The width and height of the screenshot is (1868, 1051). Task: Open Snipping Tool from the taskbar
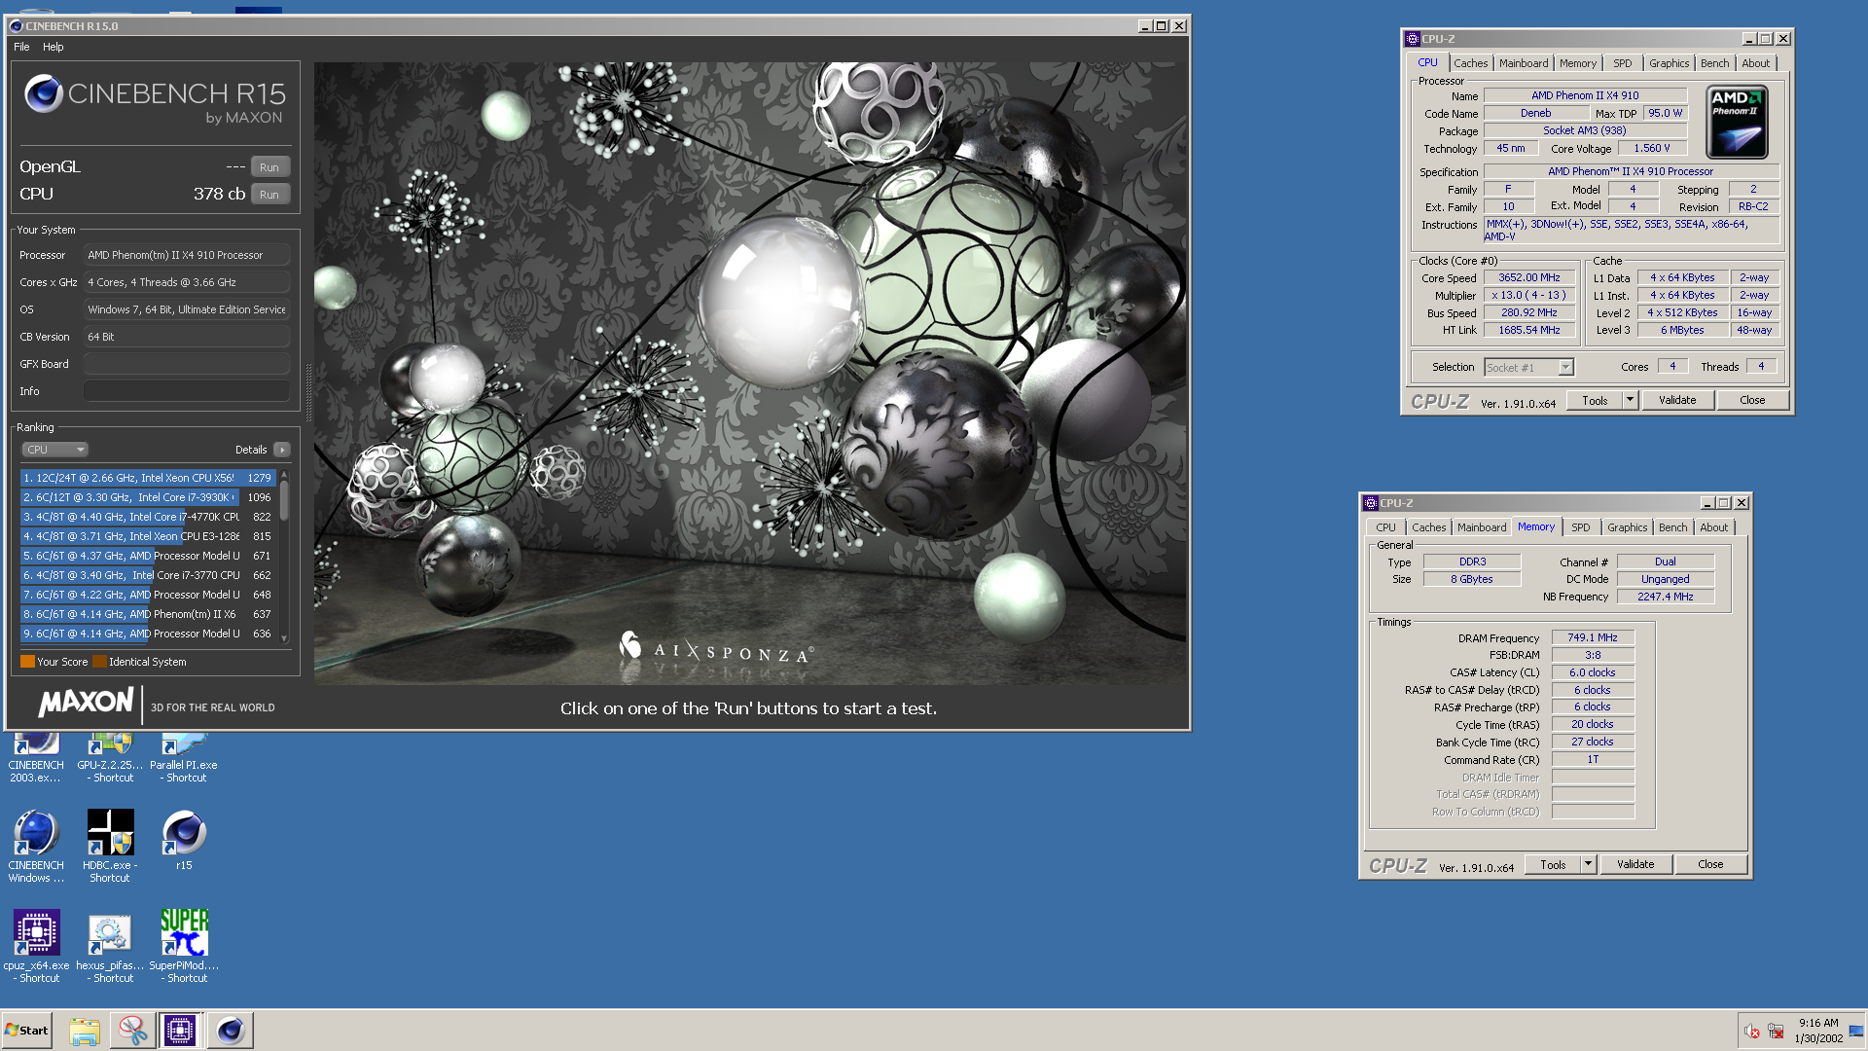click(132, 1031)
